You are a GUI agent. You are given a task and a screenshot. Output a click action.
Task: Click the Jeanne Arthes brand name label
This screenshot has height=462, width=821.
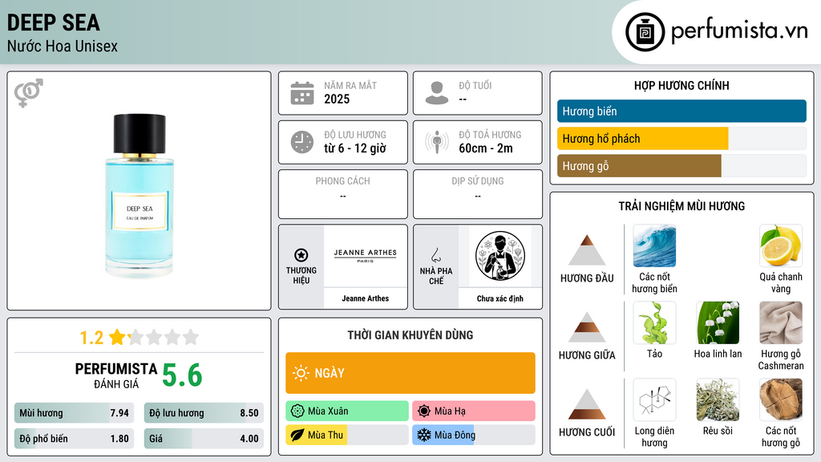click(x=366, y=298)
